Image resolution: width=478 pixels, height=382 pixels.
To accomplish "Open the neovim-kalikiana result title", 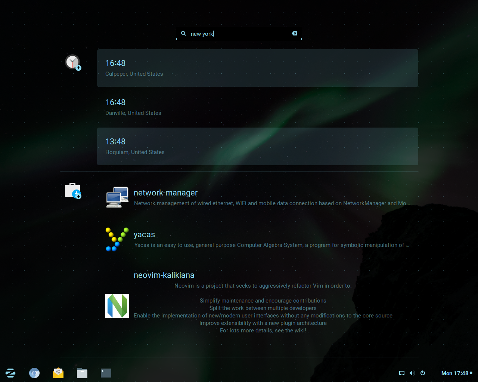I will (164, 275).
